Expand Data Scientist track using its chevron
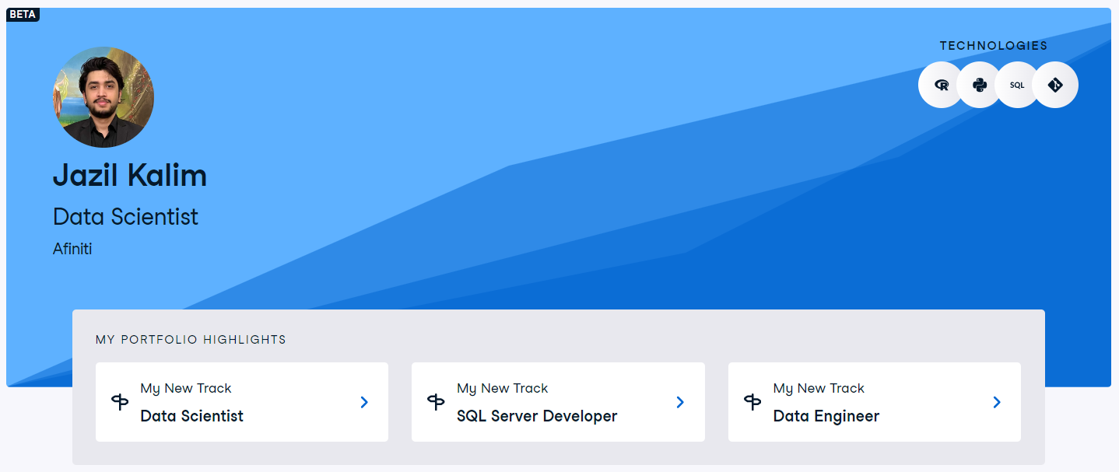The width and height of the screenshot is (1119, 472). coord(363,402)
